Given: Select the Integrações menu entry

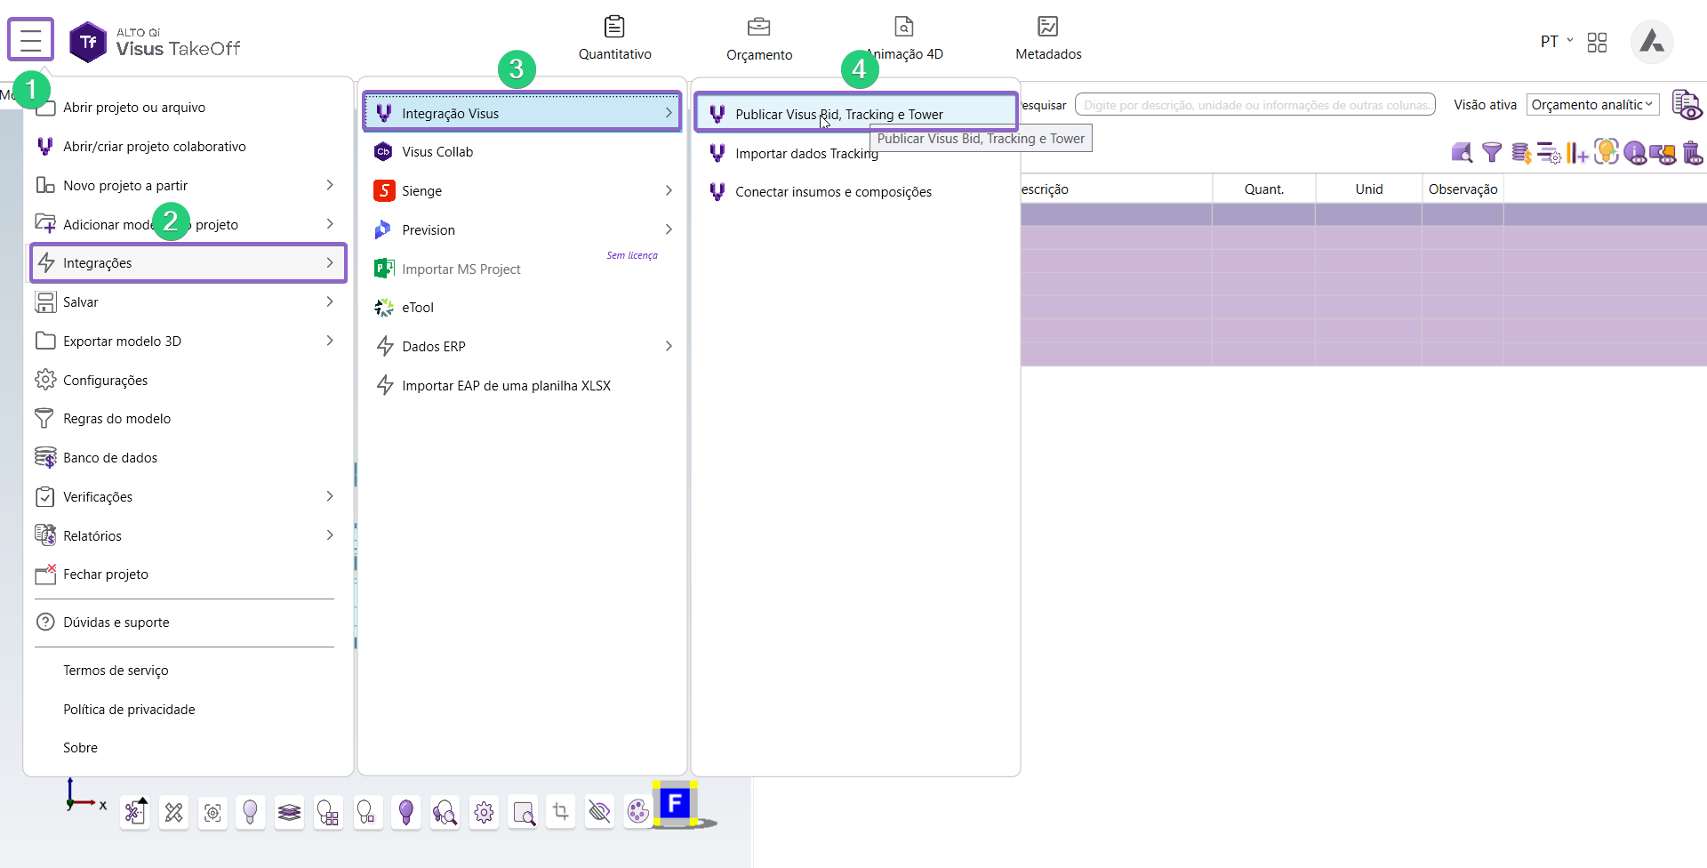Looking at the screenshot, I should pos(188,263).
